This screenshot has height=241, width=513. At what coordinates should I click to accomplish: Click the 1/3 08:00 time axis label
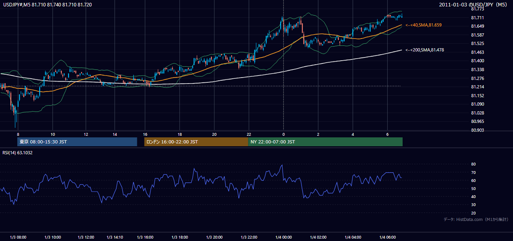coord(18,237)
